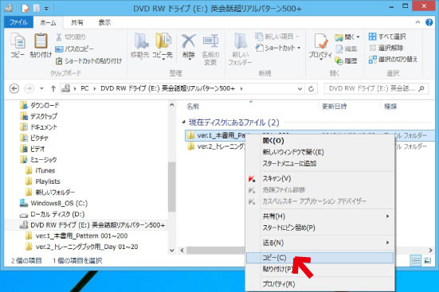Choose スキャン(V) in the context menu
Viewport: 439px width, 292px height.
tap(319, 178)
